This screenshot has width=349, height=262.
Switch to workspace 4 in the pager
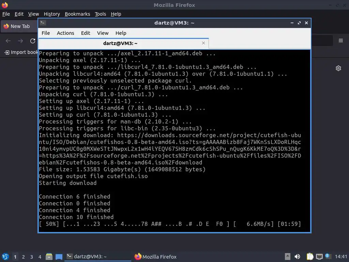pos(40,257)
